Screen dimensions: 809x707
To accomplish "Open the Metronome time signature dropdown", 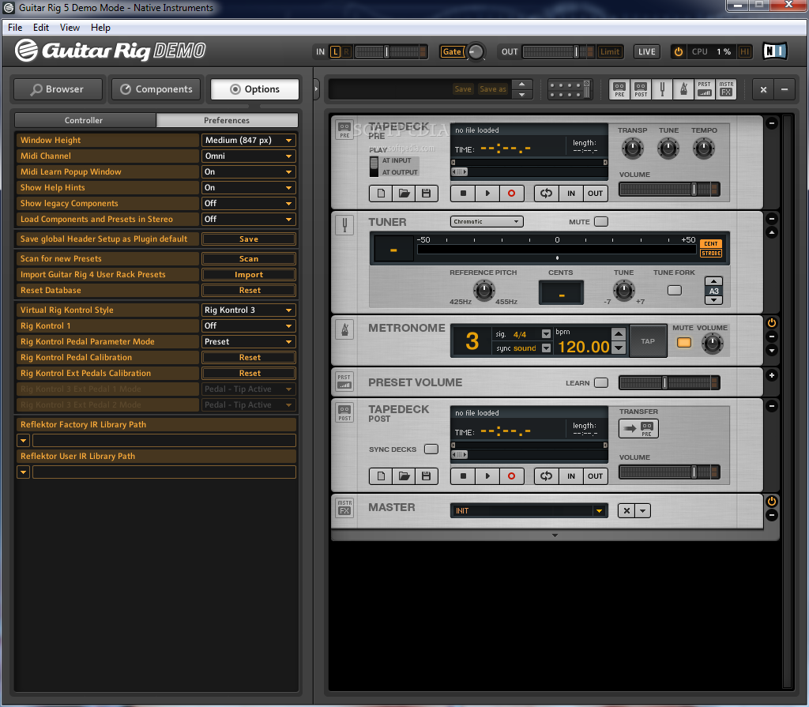I will coord(546,334).
